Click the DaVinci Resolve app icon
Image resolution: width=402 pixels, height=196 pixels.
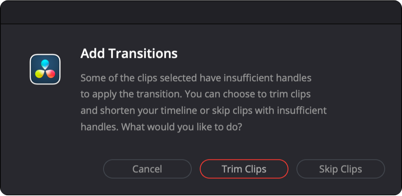click(x=45, y=69)
